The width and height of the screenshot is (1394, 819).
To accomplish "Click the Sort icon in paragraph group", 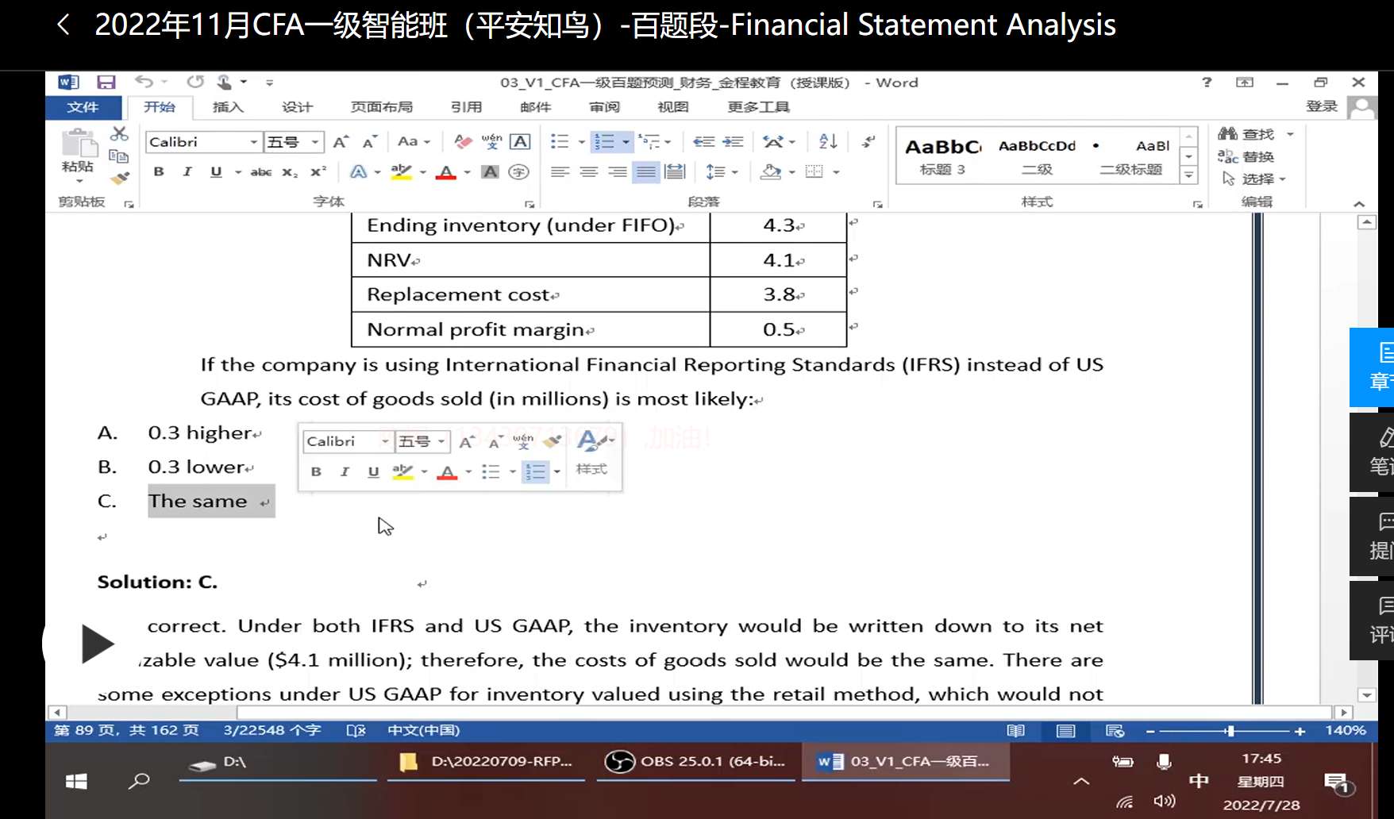I will (x=828, y=141).
